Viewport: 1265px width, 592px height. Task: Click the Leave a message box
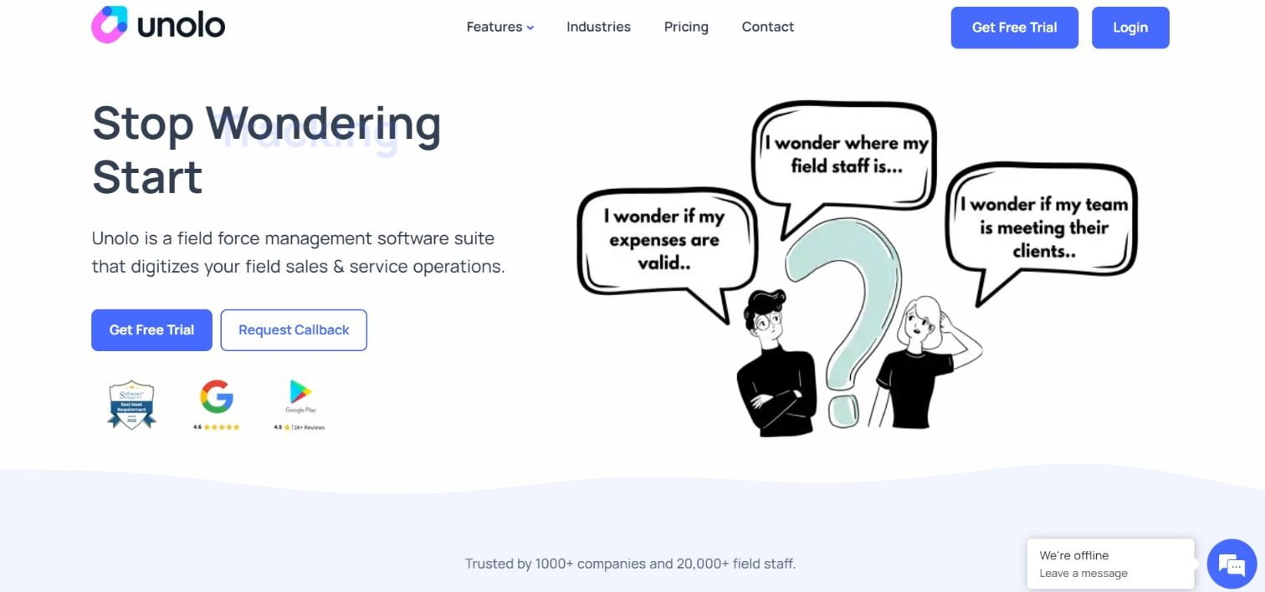click(1110, 564)
